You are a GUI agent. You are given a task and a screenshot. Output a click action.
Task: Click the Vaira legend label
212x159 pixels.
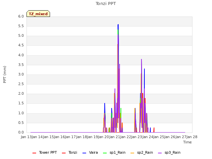[x=93, y=152]
